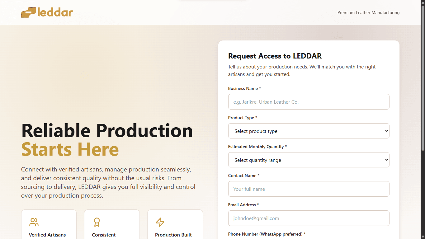Image resolution: width=425 pixels, height=239 pixels.
Task: Click the 'Tell us about your production needs' text
Action: click(302, 71)
